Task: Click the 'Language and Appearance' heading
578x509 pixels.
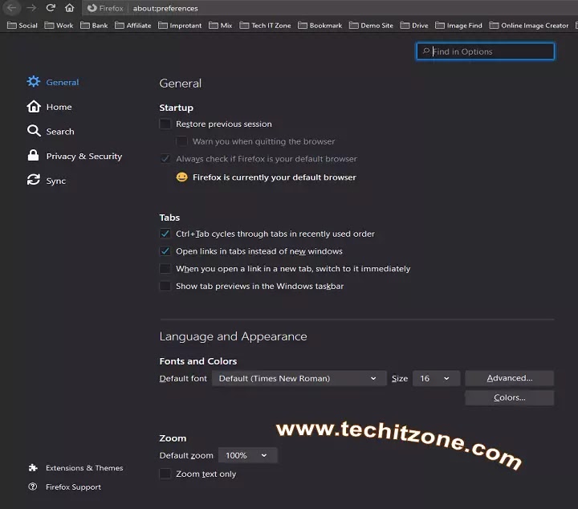Action: [x=233, y=336]
